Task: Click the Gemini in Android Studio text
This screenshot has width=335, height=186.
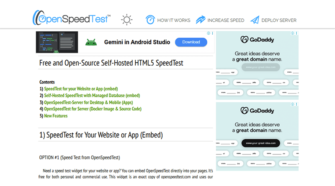Action: (137, 42)
